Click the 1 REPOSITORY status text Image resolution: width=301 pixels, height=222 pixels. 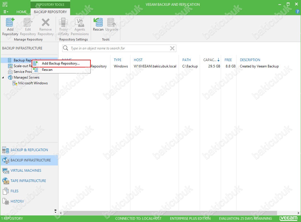click(12, 219)
